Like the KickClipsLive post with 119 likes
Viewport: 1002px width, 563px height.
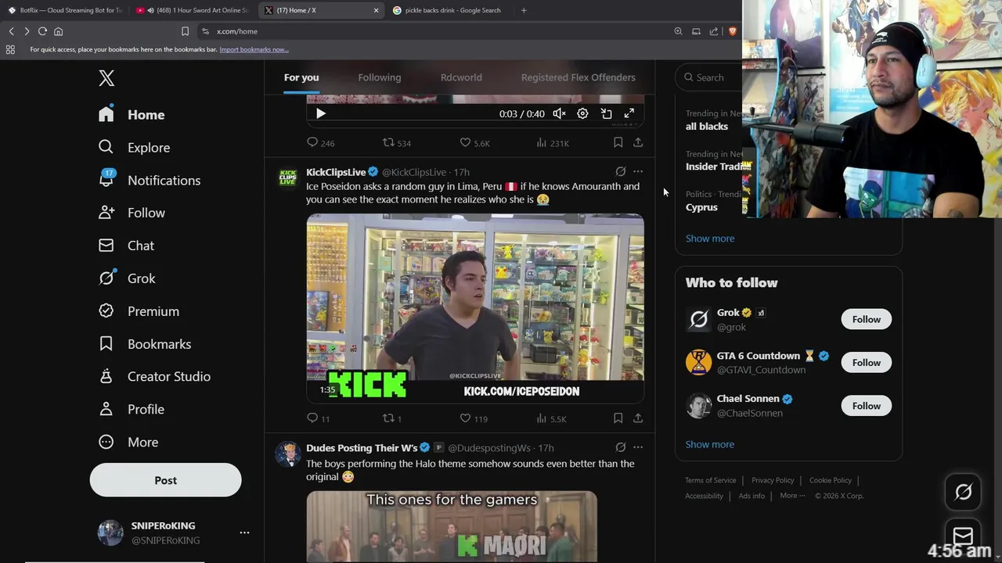pyautogui.click(x=474, y=418)
